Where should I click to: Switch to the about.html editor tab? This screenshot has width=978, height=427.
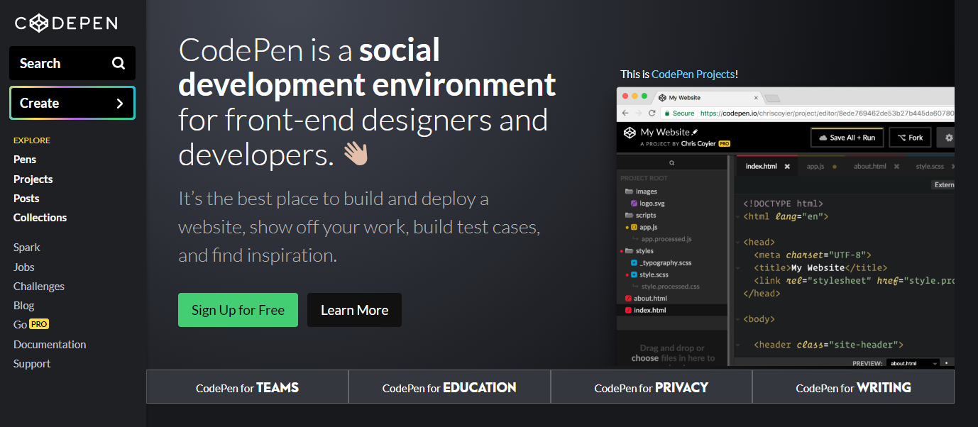(x=869, y=167)
